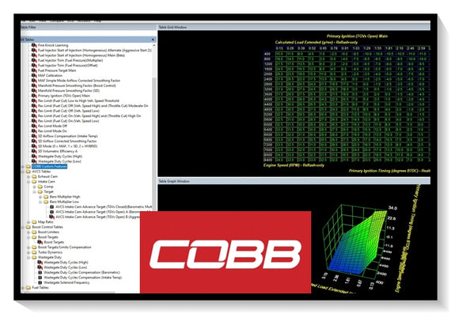Click the Boost Targets table icon

point(40,242)
